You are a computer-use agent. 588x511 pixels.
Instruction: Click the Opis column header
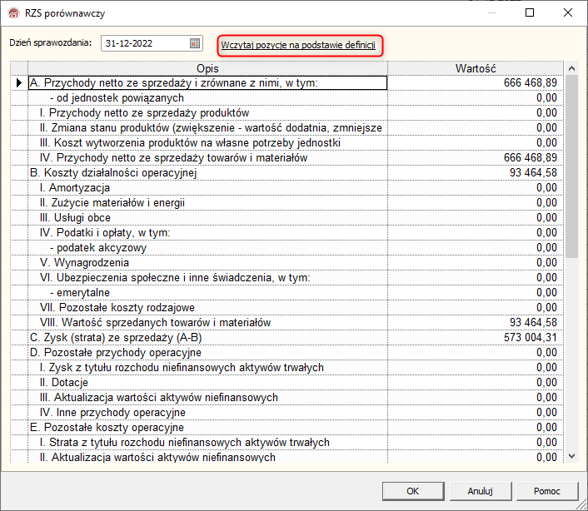[207, 68]
